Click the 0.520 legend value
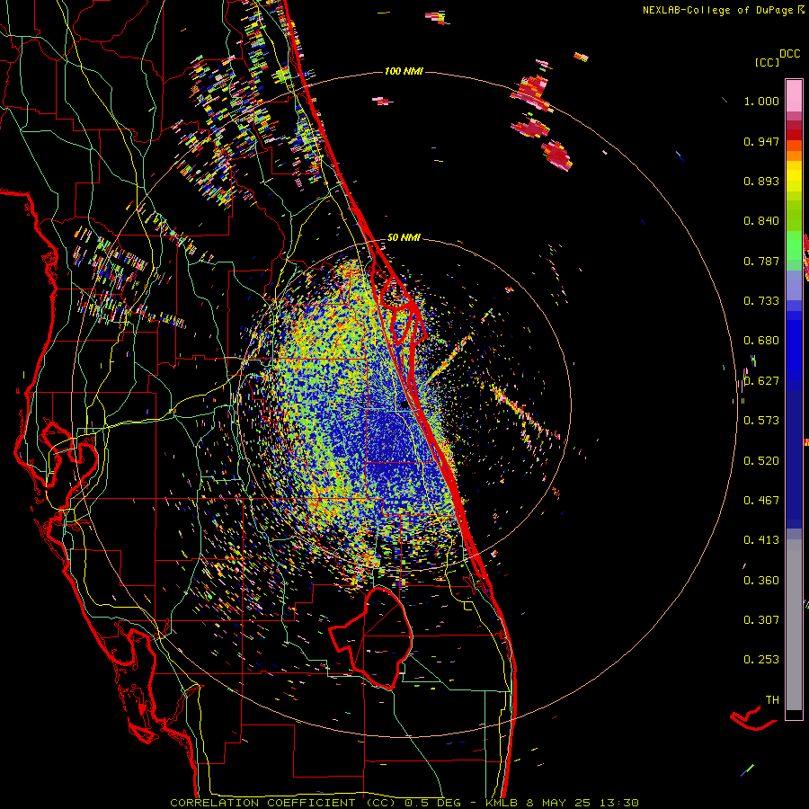Image resolution: width=809 pixels, height=809 pixels. coord(761,461)
